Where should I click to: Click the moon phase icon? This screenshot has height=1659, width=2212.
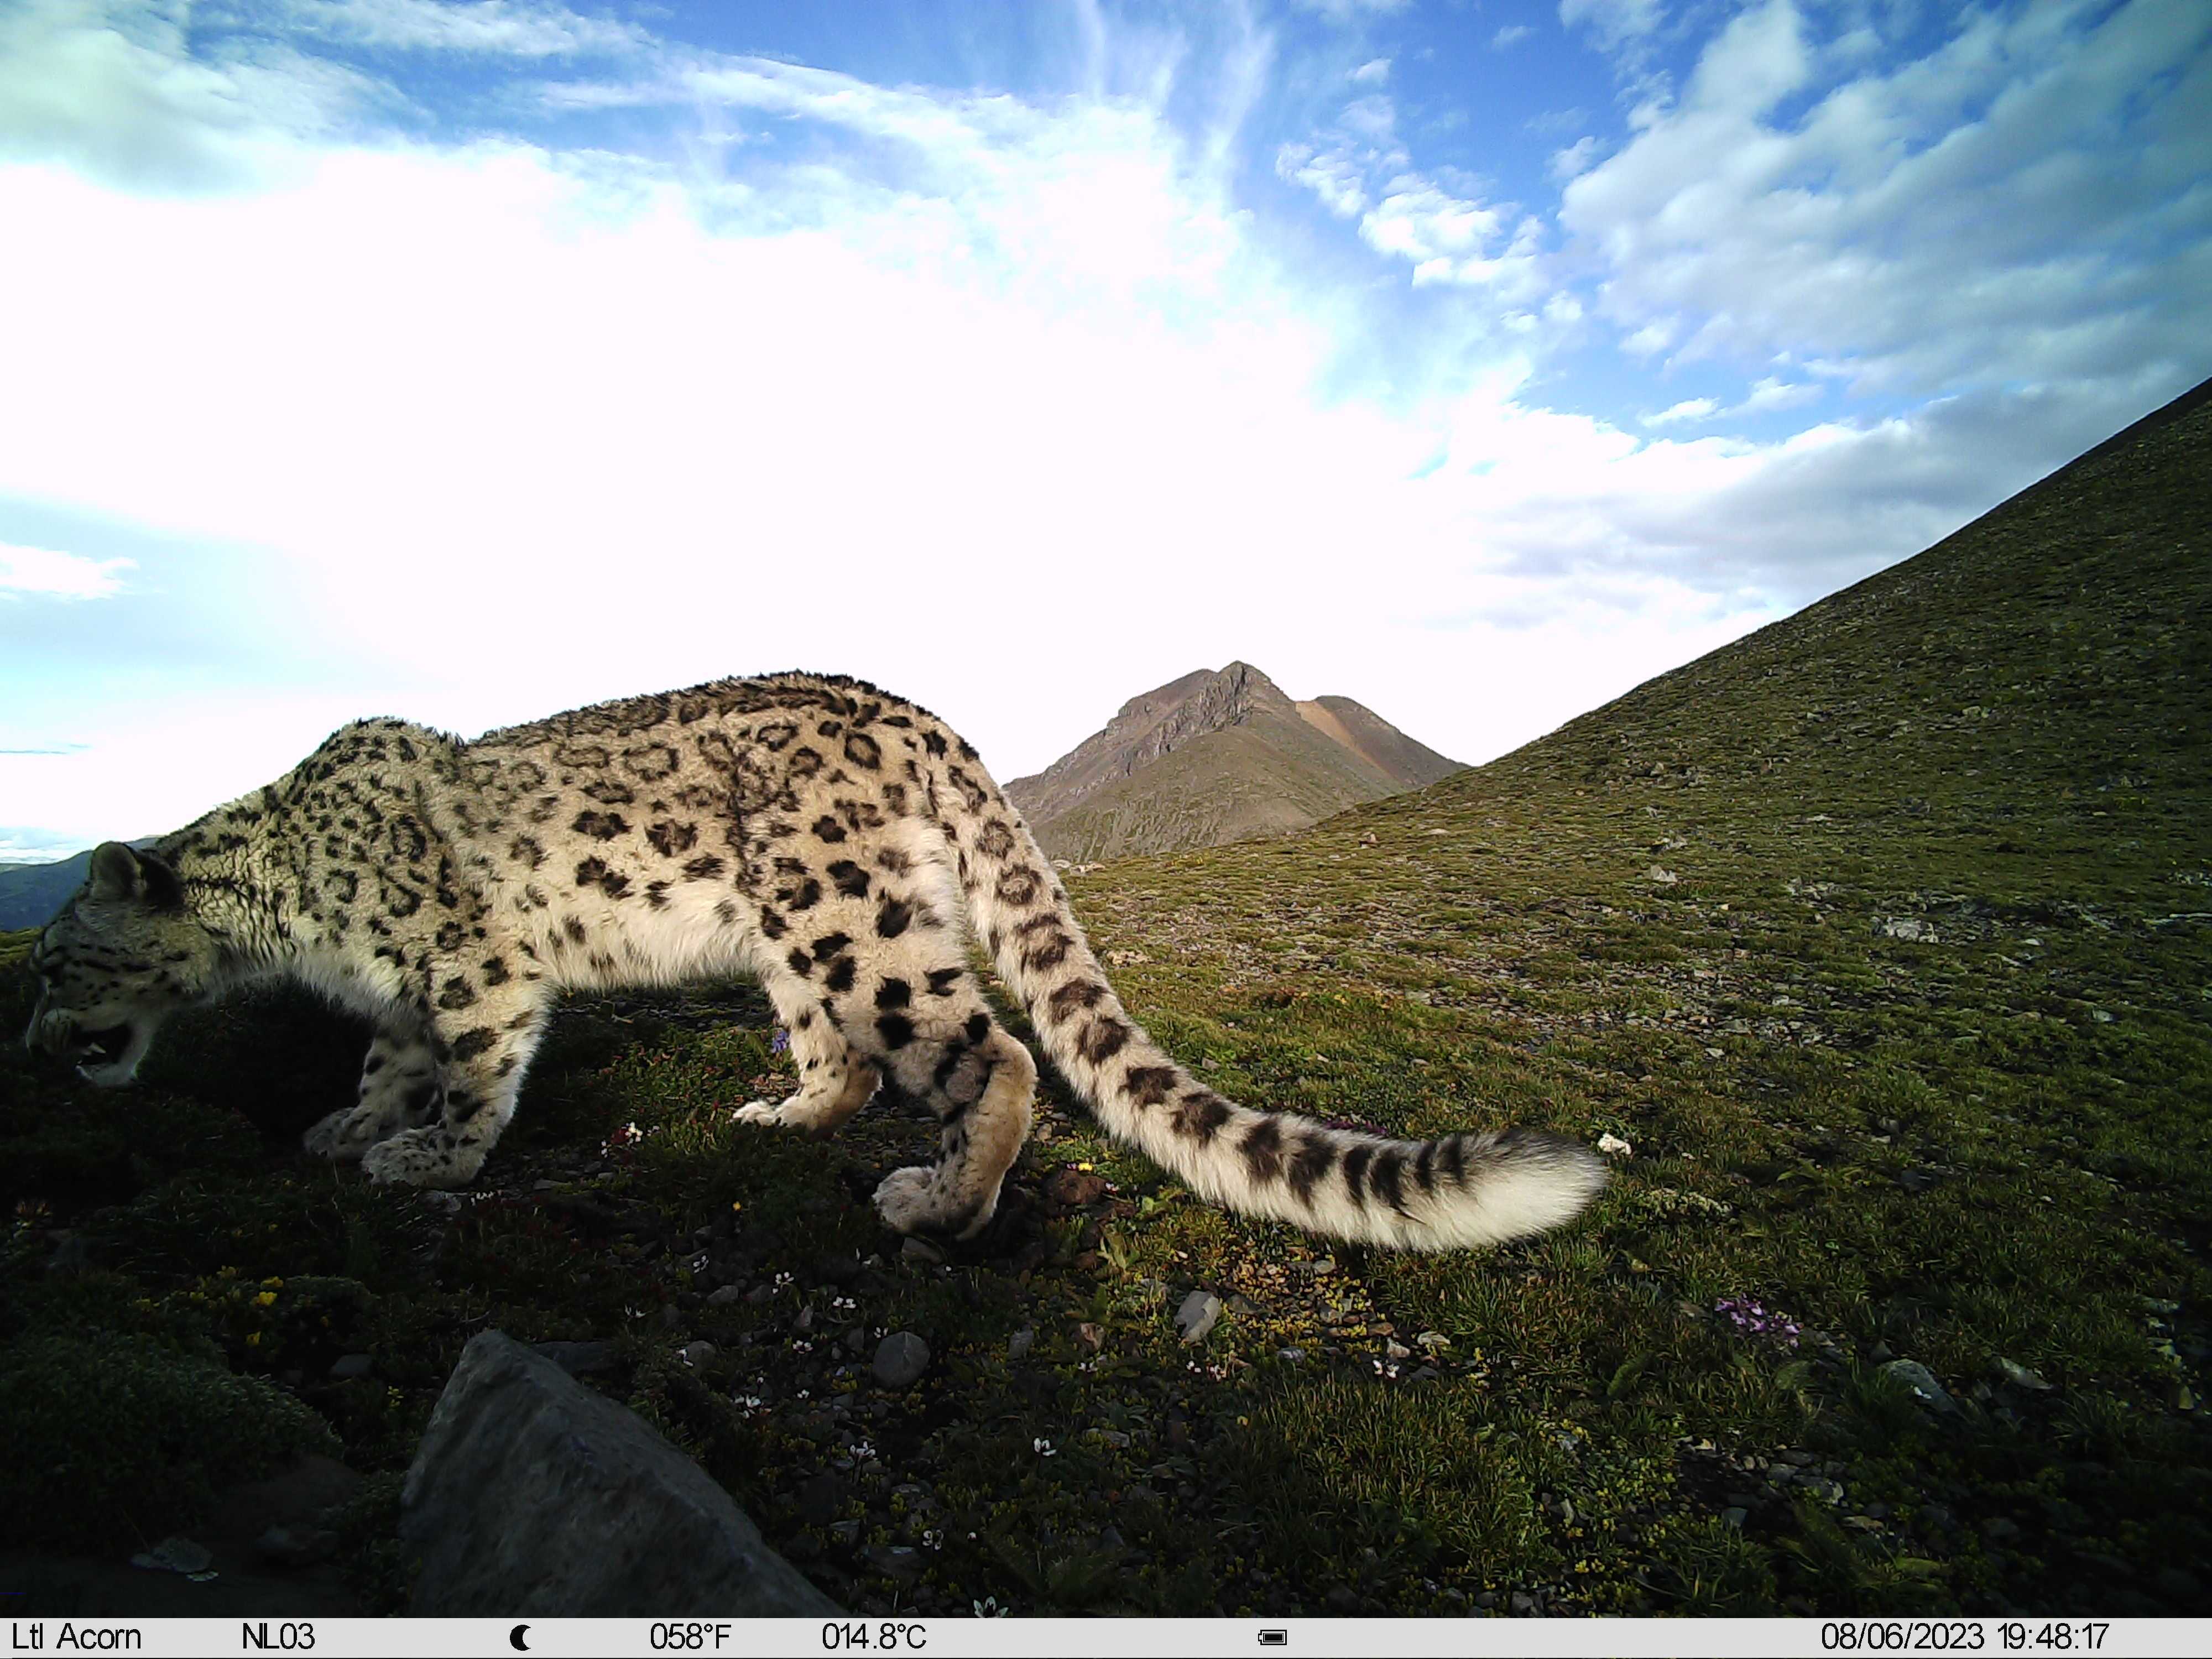pos(520,1638)
